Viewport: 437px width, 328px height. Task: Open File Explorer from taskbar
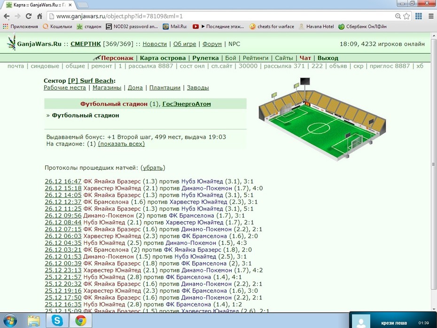click(x=34, y=320)
